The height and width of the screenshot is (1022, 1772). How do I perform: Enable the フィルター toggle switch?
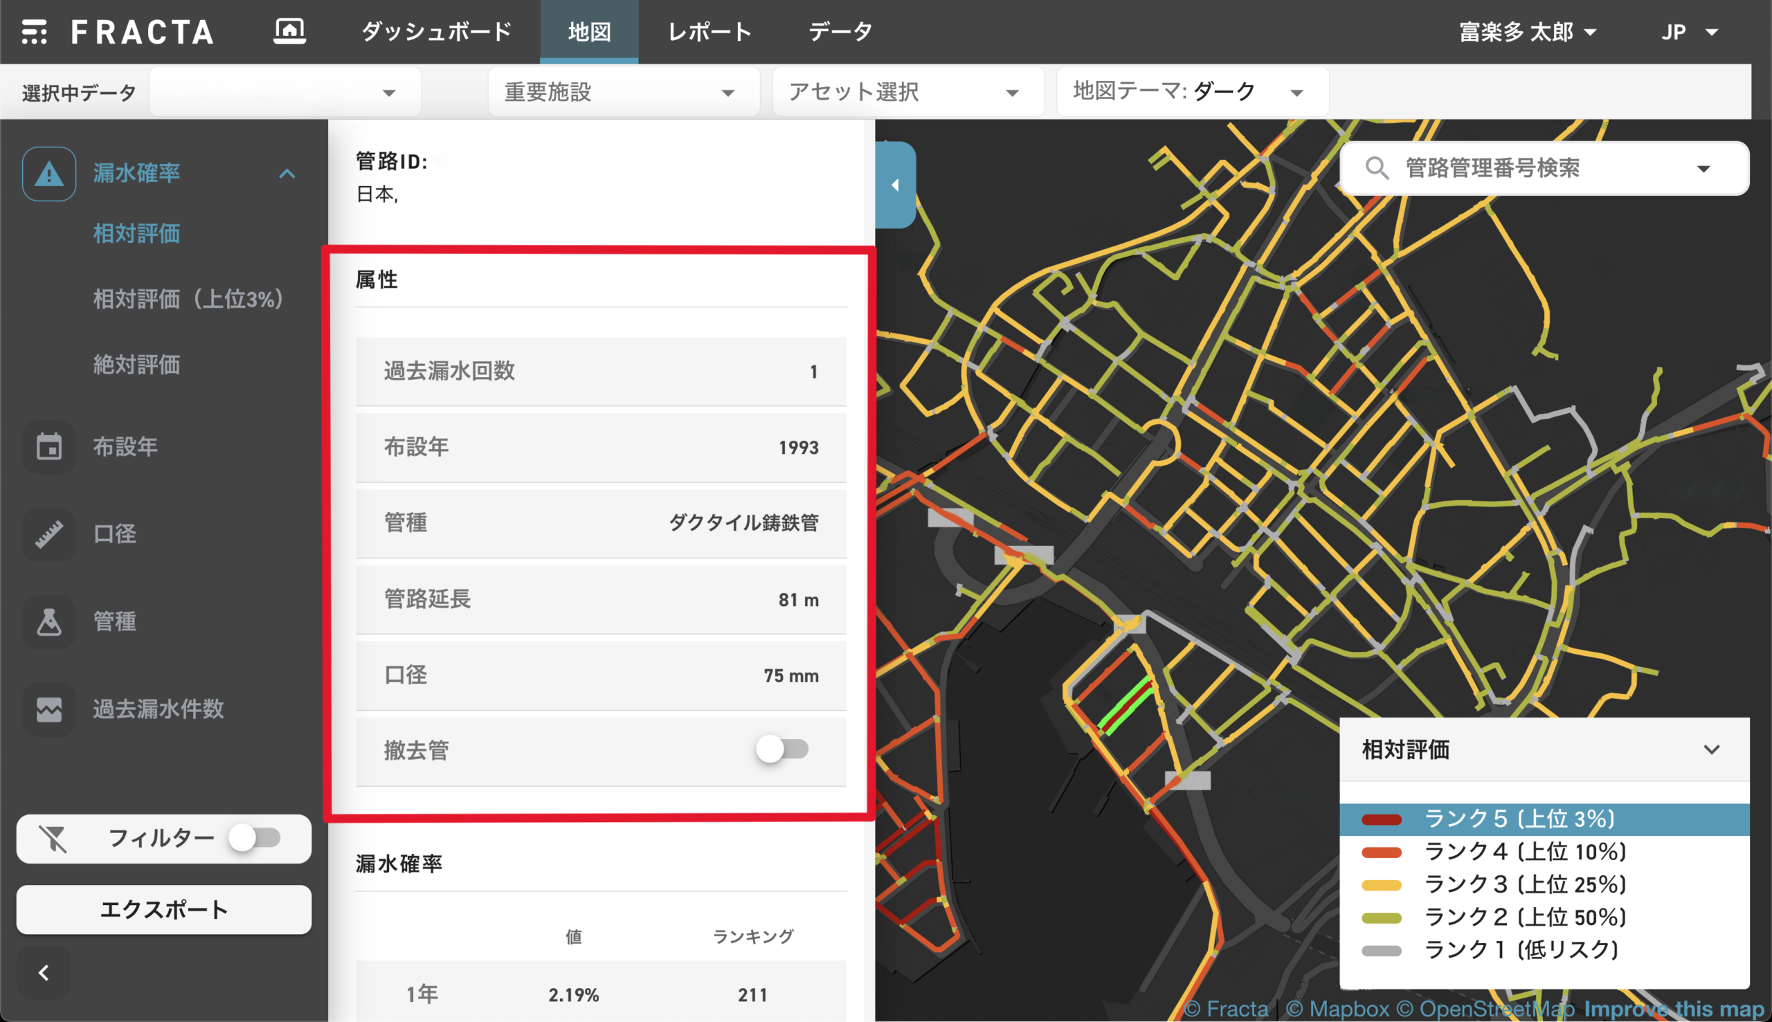pyautogui.click(x=255, y=838)
